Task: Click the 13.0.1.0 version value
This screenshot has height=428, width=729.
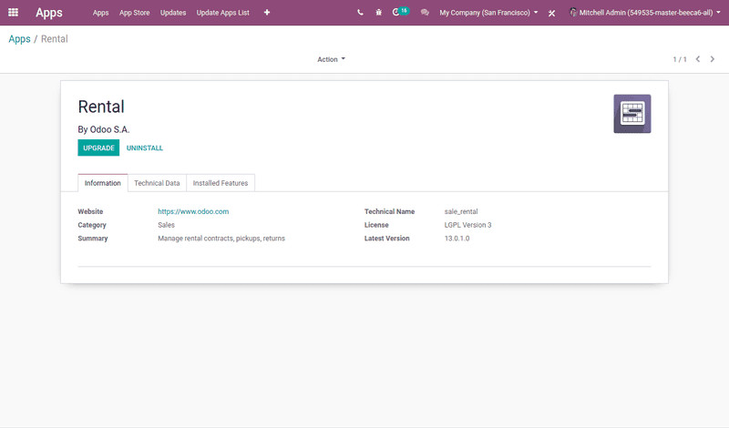Action: click(457, 239)
